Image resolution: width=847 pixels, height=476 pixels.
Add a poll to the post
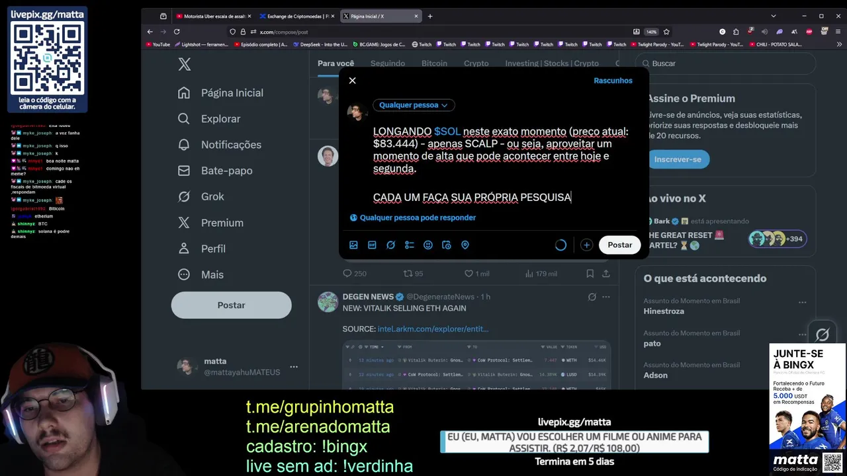[409, 245]
